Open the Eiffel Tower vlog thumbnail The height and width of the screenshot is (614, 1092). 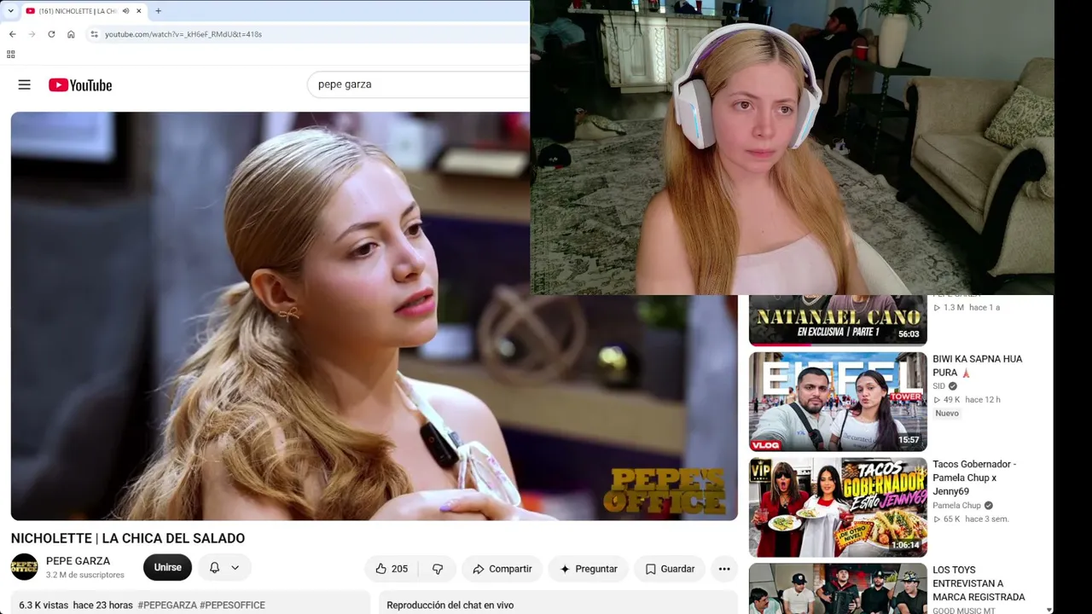(838, 402)
